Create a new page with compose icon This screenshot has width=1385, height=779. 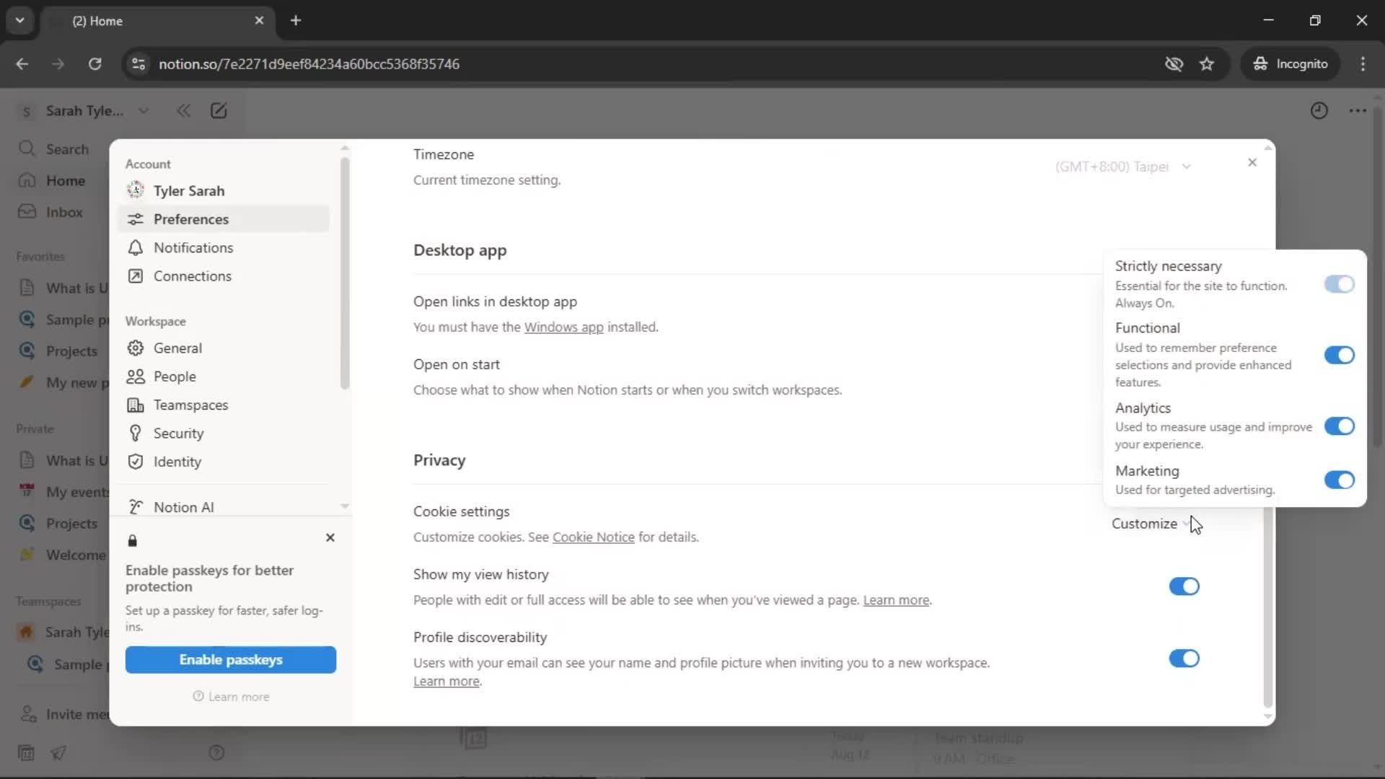[219, 110]
